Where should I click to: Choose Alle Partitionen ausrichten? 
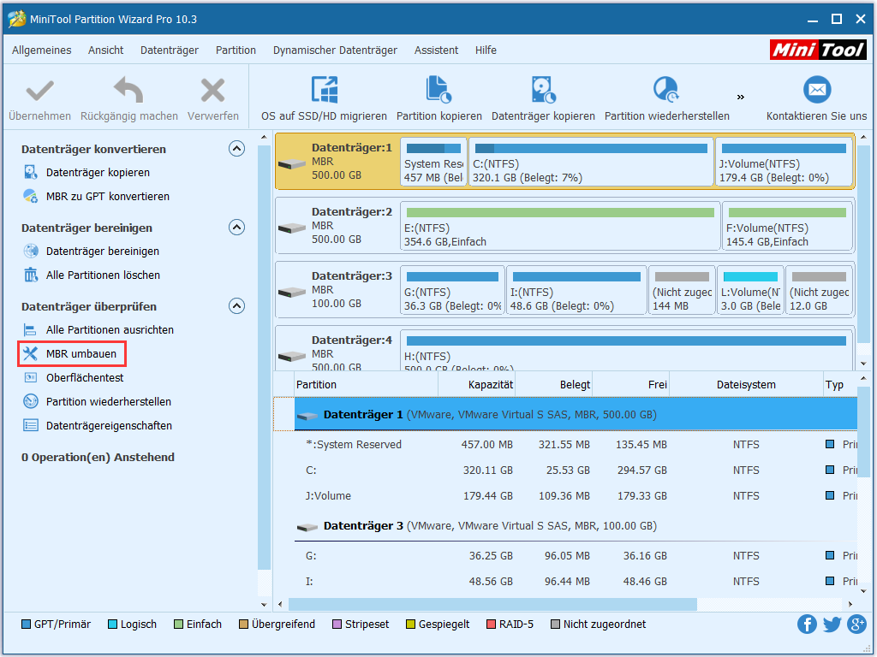coord(110,330)
